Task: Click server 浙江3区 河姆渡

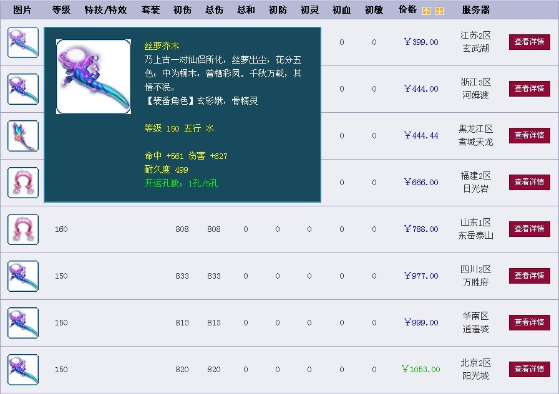Action: [x=475, y=89]
